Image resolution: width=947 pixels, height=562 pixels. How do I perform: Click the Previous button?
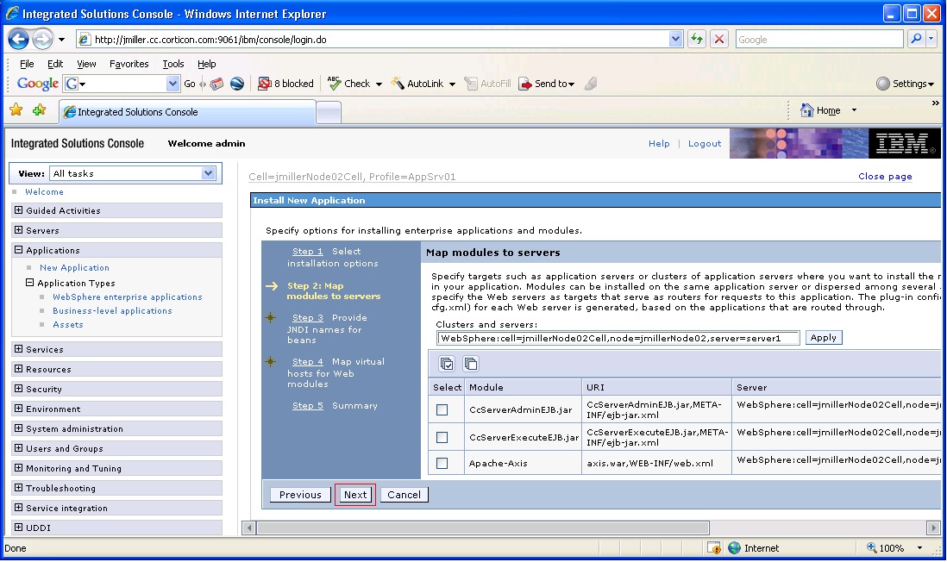[300, 495]
